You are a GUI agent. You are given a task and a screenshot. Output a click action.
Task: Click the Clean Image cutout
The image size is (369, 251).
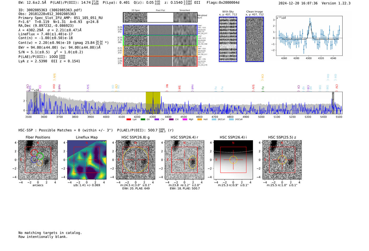(x=255, y=39)
